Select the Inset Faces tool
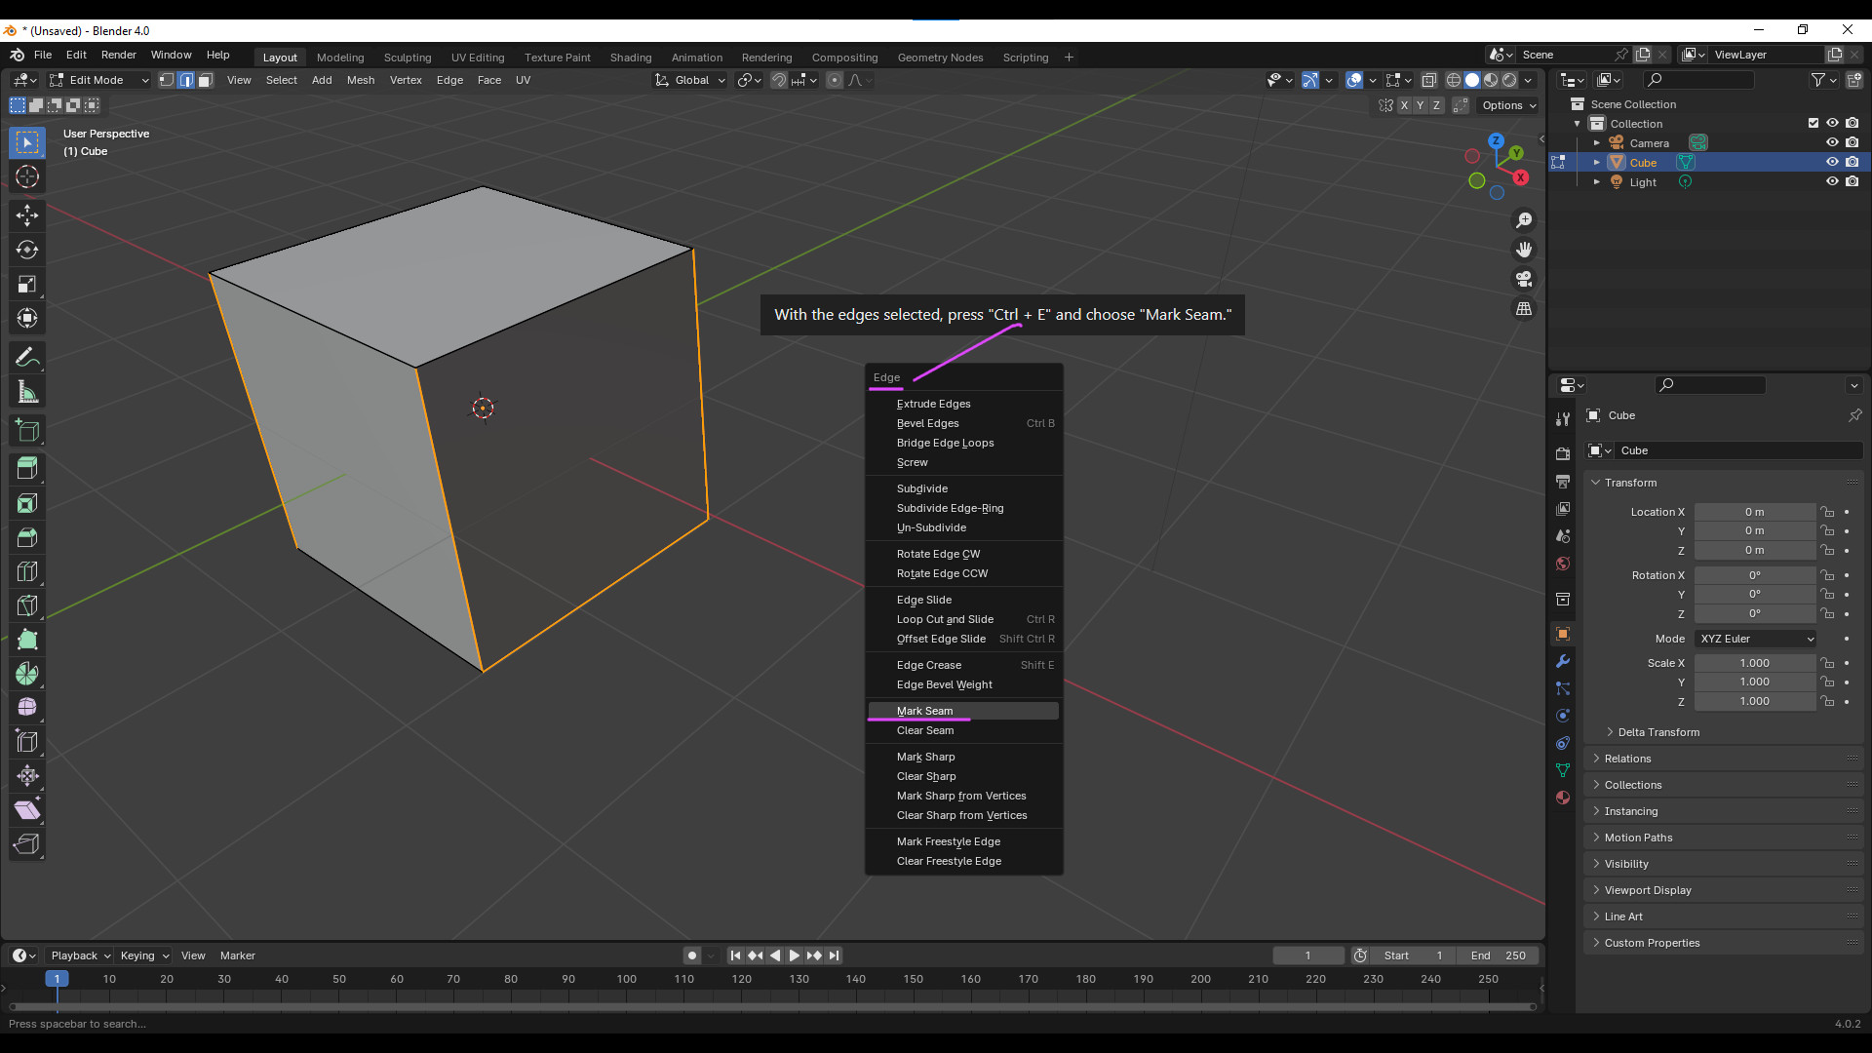The image size is (1872, 1053). (x=27, y=503)
